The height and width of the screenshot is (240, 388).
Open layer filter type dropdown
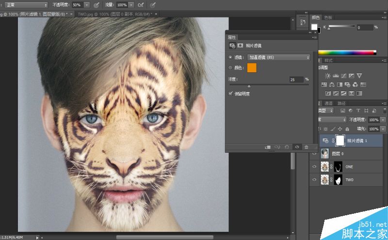tap(326, 111)
